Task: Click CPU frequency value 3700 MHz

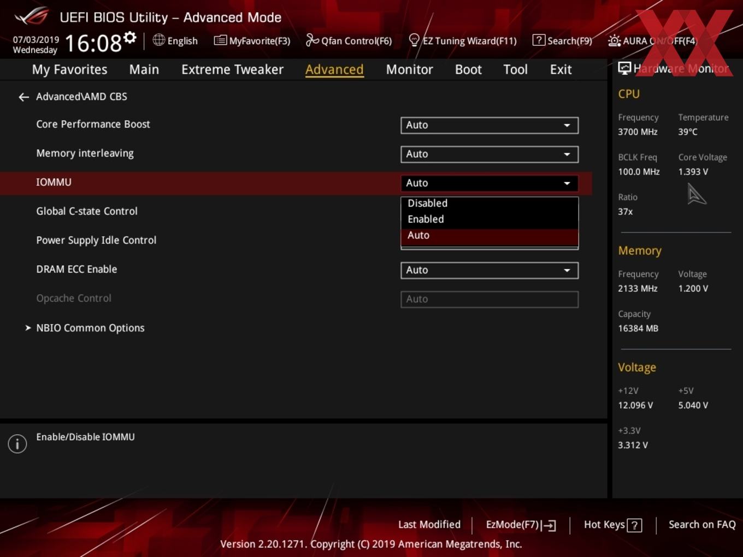Action: (x=638, y=132)
